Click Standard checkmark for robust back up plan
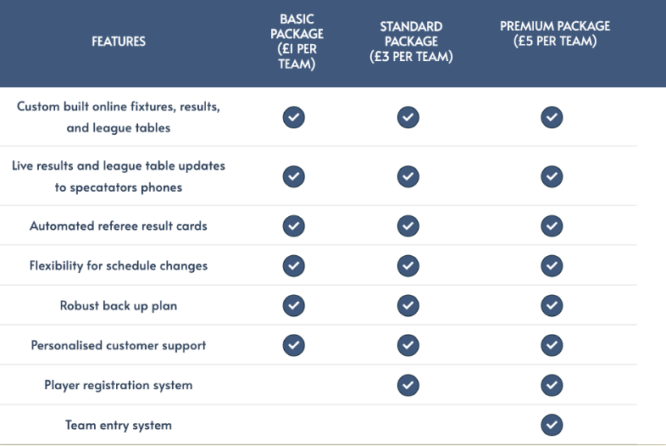The width and height of the screenshot is (666, 446). coord(408,305)
